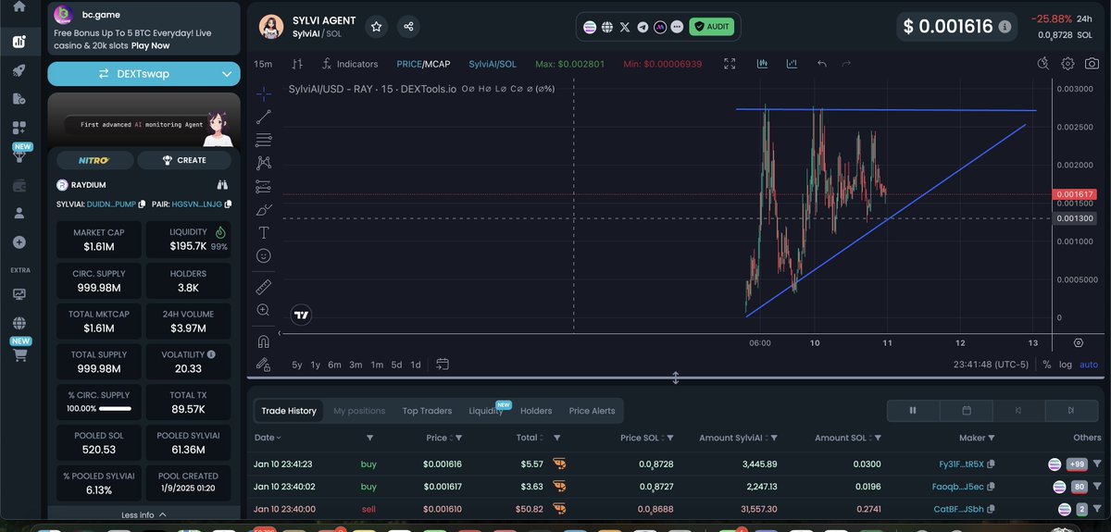Open the Price SOL column filter

669,439
